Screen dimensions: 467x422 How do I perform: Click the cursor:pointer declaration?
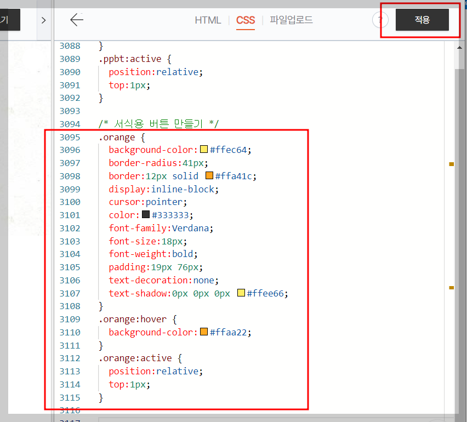point(148,202)
